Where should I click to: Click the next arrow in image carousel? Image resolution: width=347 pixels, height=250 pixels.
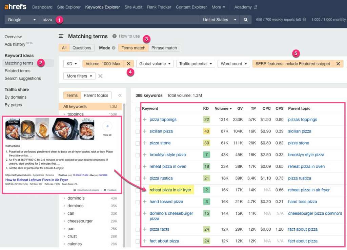[x=107, y=126]
